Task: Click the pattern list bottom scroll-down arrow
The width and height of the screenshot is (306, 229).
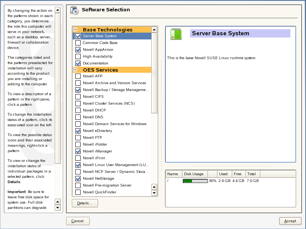Action: coord(154,193)
